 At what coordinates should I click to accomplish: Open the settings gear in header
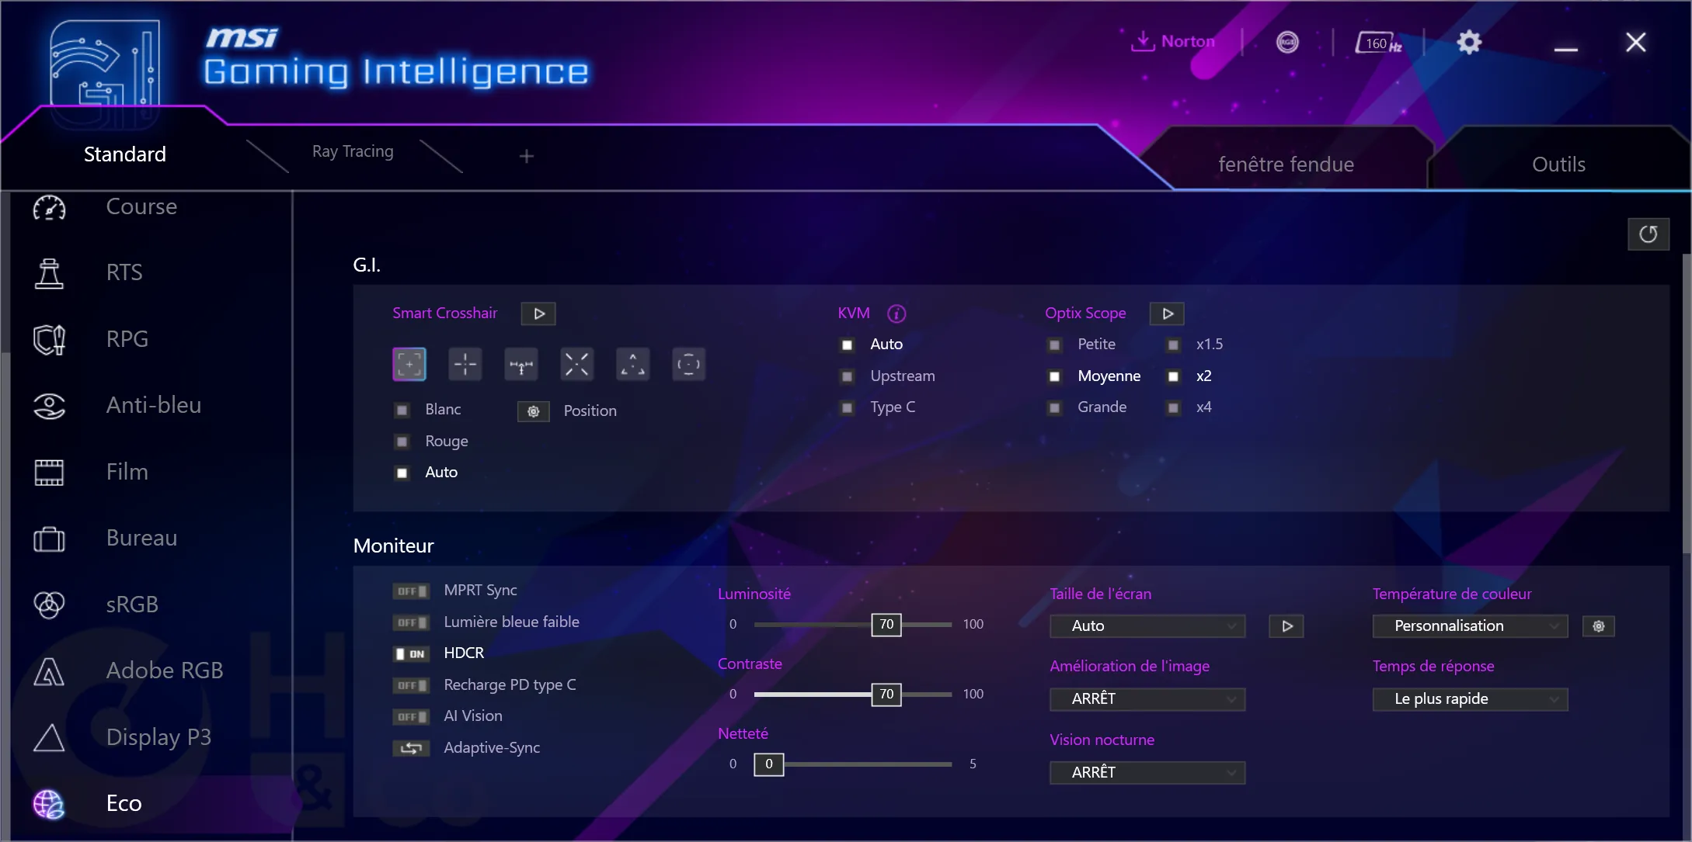(1469, 42)
